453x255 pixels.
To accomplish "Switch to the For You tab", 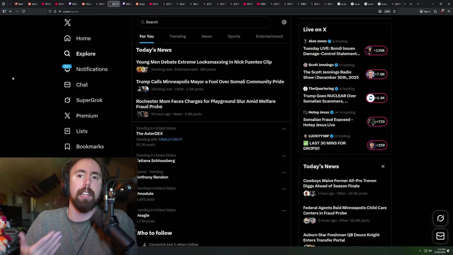I will (147, 36).
